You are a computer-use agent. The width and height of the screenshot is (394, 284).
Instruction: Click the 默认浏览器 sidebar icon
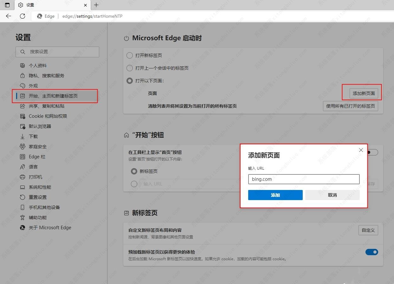(x=23, y=126)
